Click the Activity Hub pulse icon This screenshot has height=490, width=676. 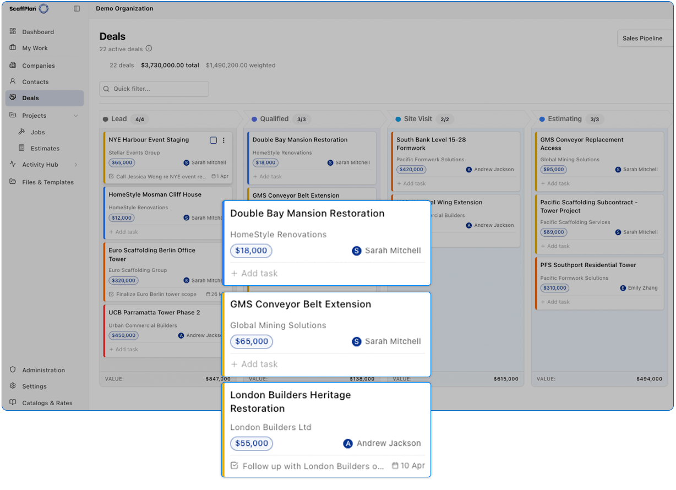(12, 164)
